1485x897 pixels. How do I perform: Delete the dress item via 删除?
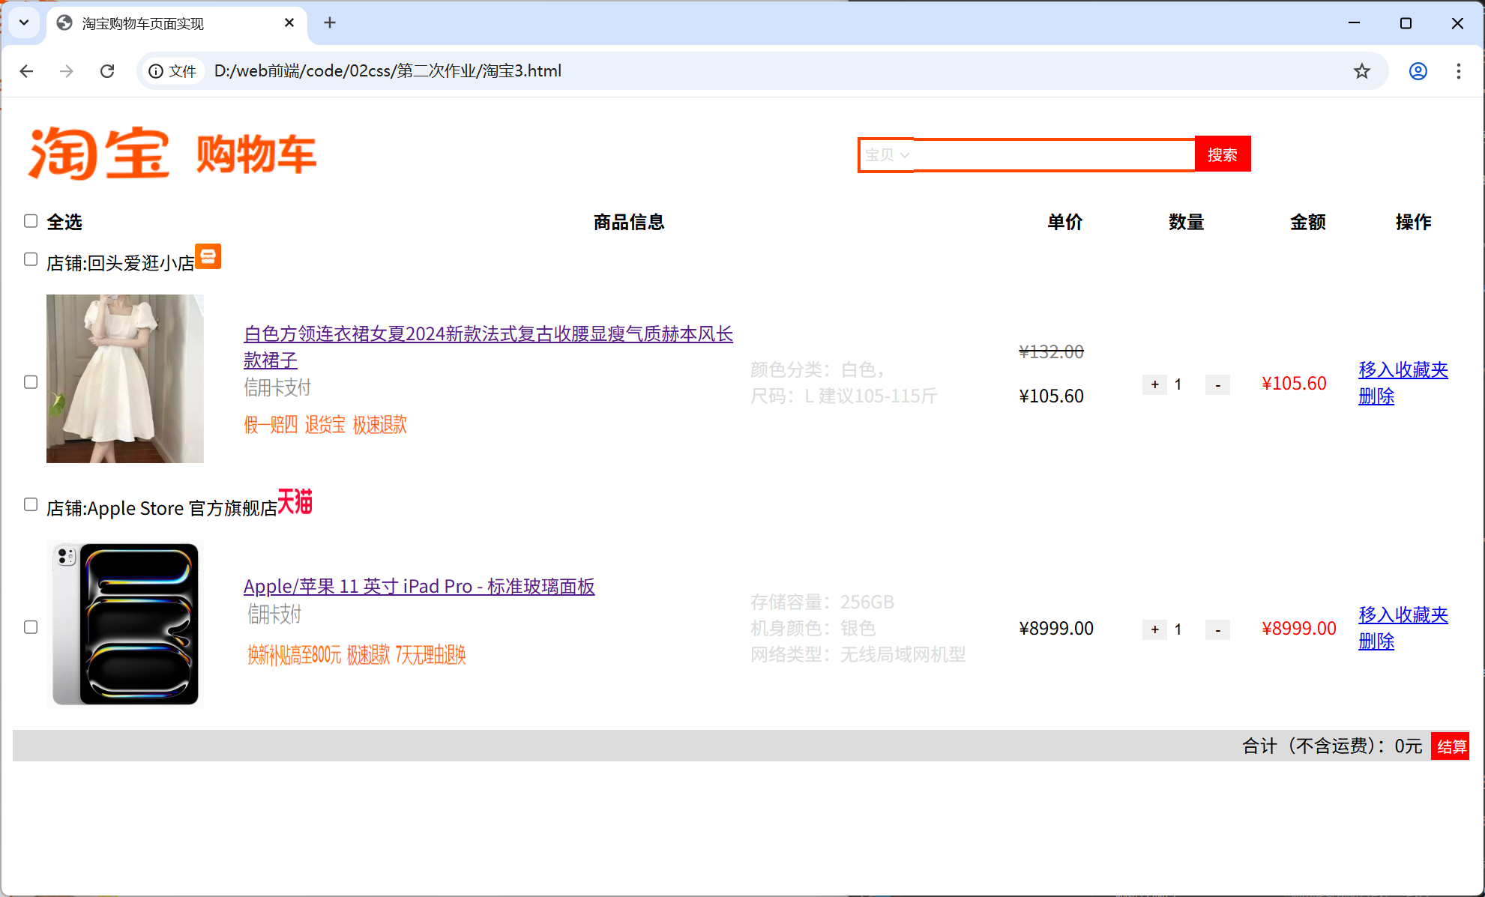[1376, 396]
